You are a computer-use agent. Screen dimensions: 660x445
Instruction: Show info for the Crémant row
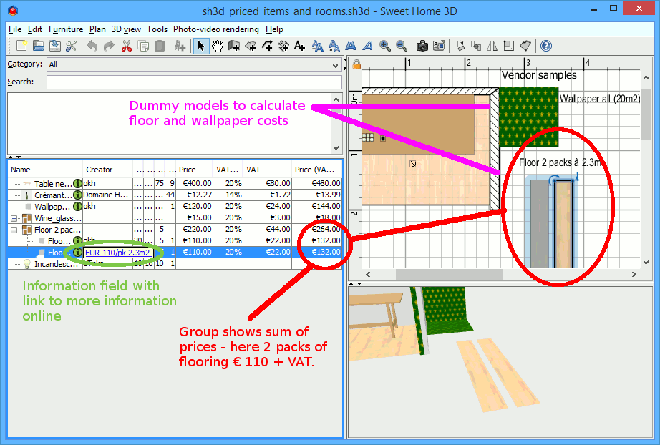(77, 195)
